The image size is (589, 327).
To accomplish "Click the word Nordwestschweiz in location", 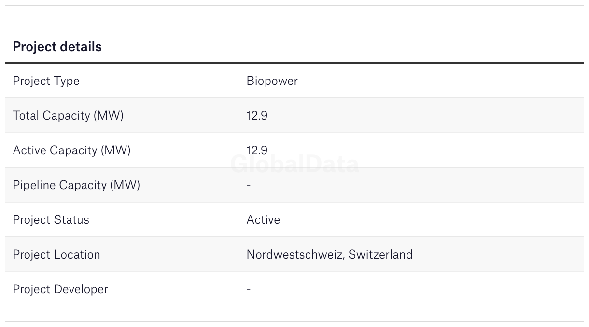I will coord(295,255).
